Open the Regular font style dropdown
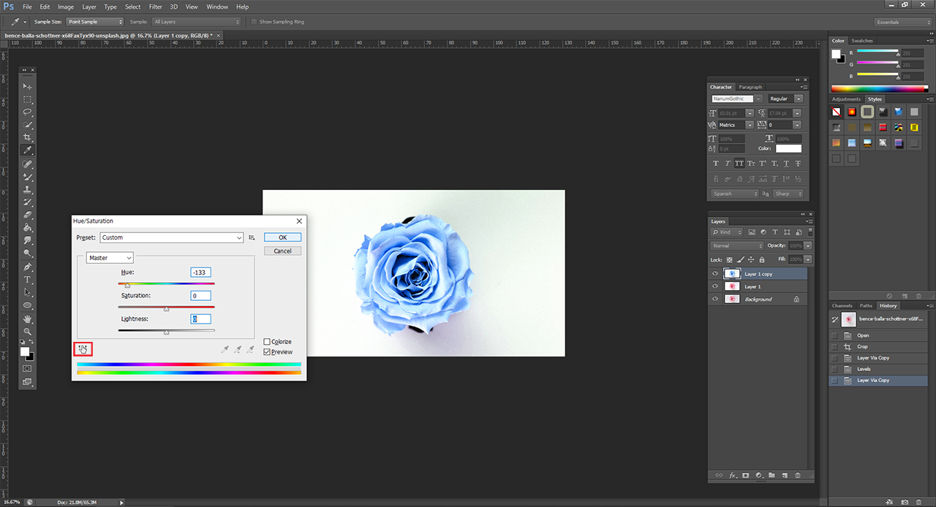The width and height of the screenshot is (936, 507). [x=785, y=99]
